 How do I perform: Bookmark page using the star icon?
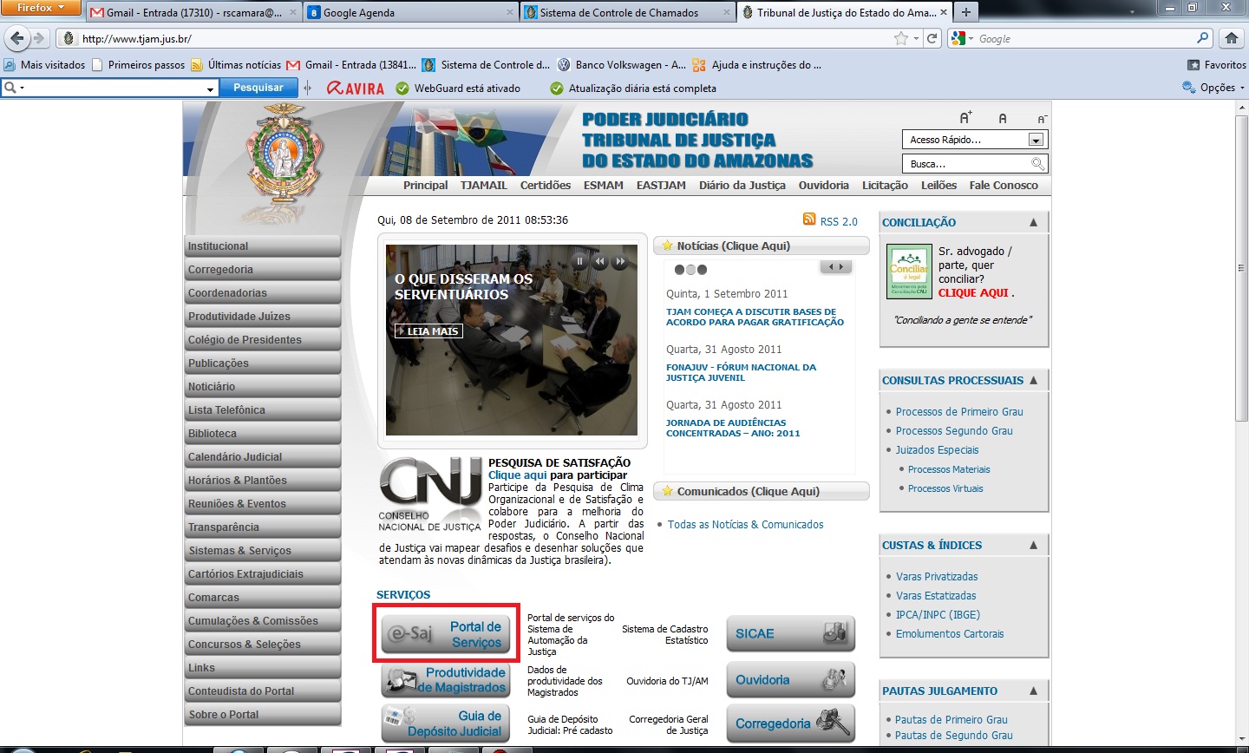[901, 38]
